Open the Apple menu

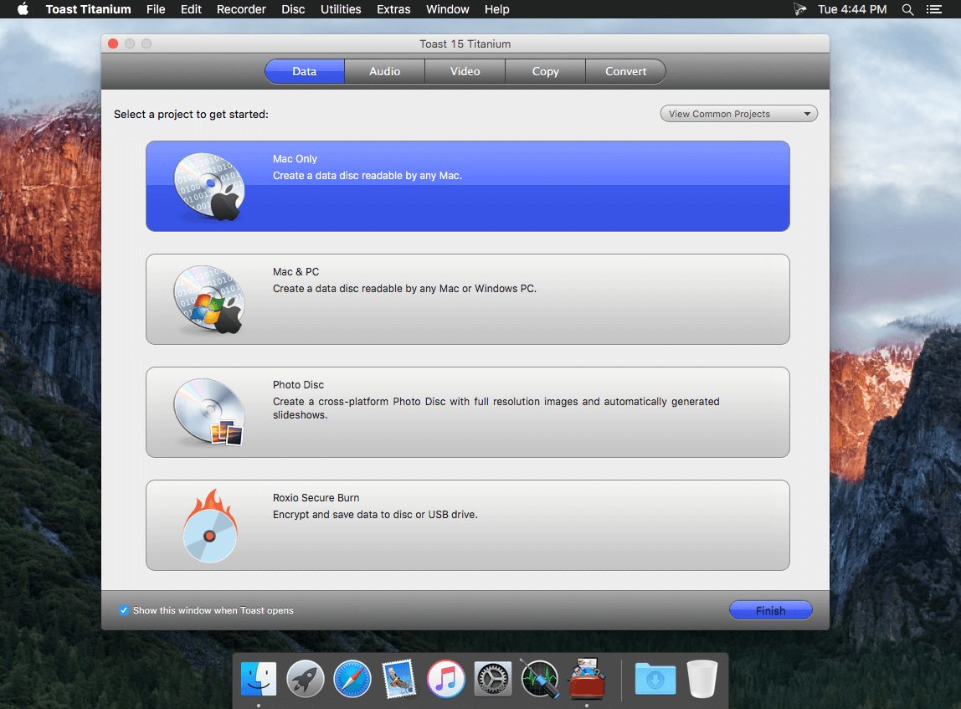[x=23, y=9]
